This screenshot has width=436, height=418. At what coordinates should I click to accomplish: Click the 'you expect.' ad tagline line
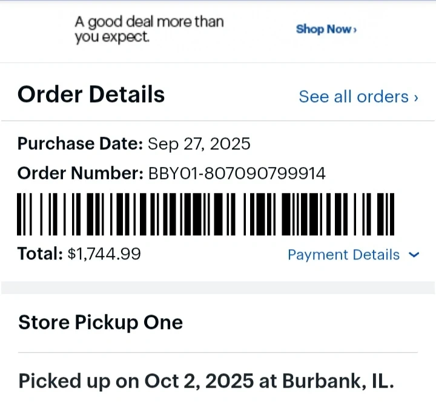click(x=113, y=38)
